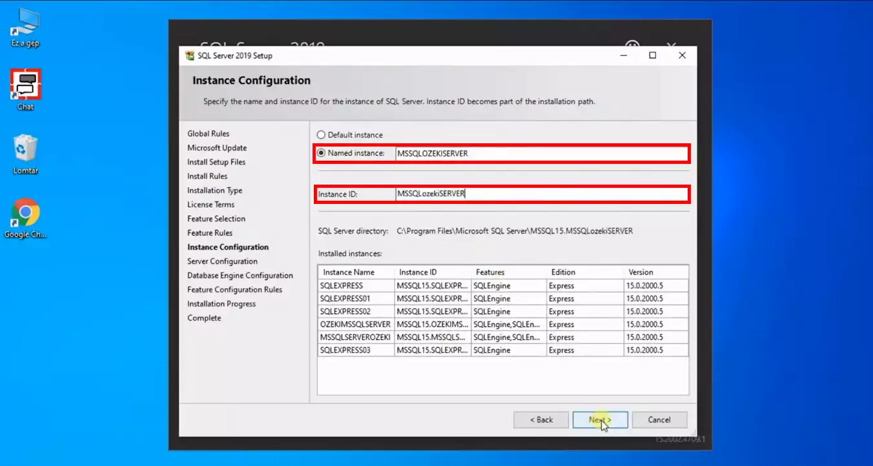Click the MSSQL15.OZEKIMS... instance ID cell
The width and height of the screenshot is (873, 466).
tap(433, 325)
